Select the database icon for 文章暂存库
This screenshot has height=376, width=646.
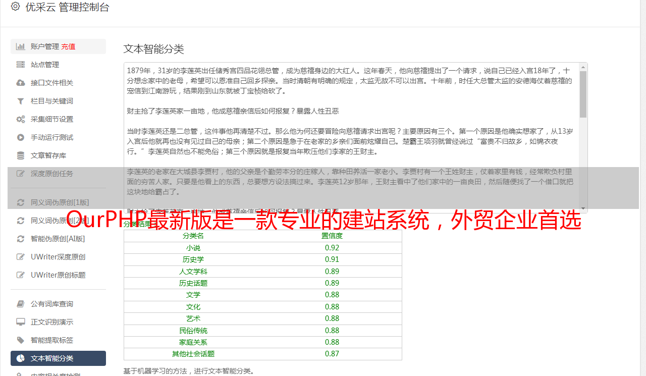click(21, 155)
